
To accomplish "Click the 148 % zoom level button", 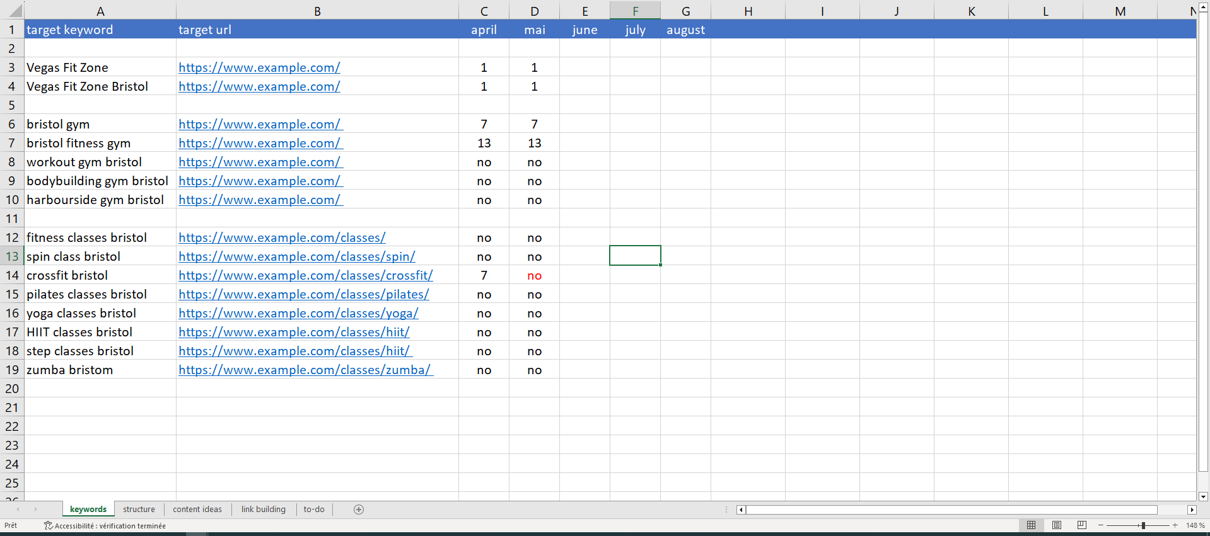I will pyautogui.click(x=1195, y=525).
